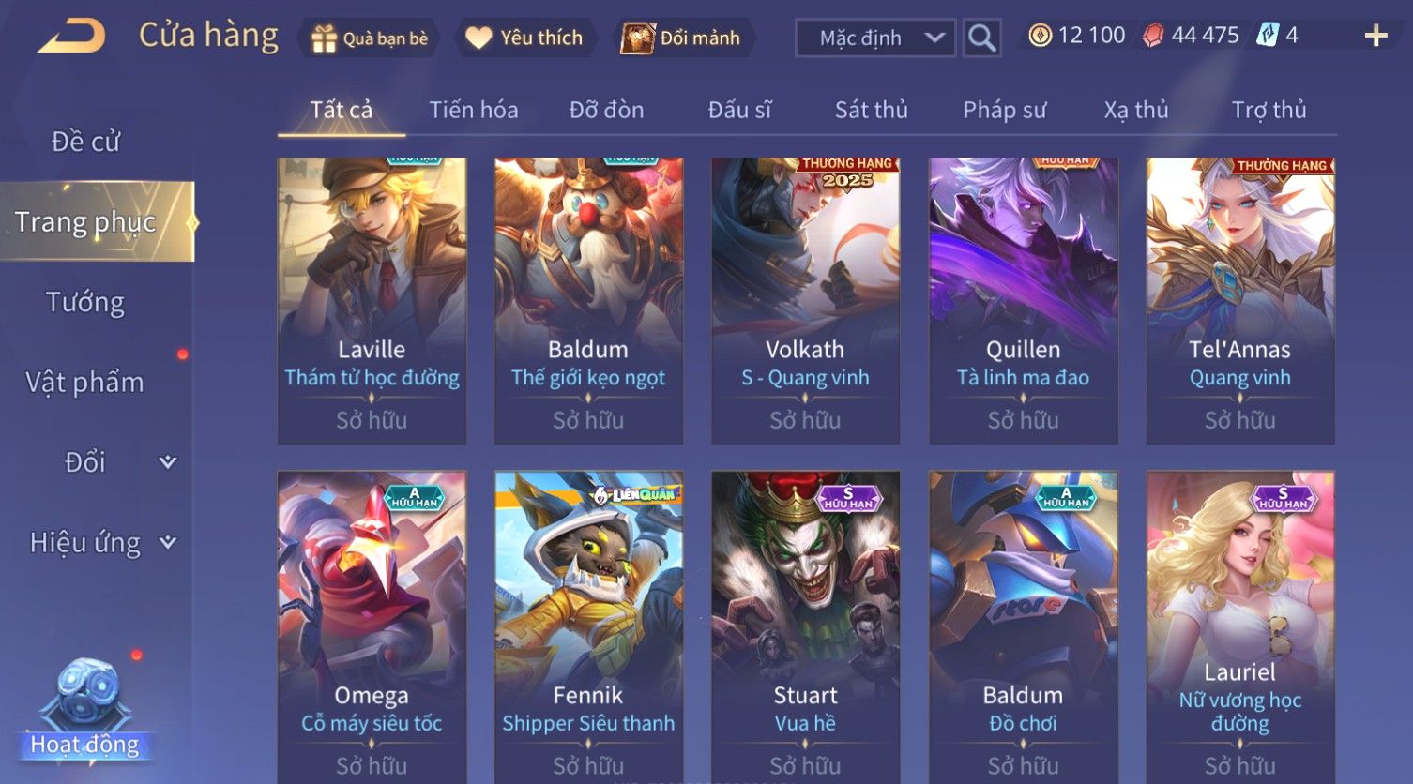Open Laville Thám tử học đường skin

click(372, 300)
